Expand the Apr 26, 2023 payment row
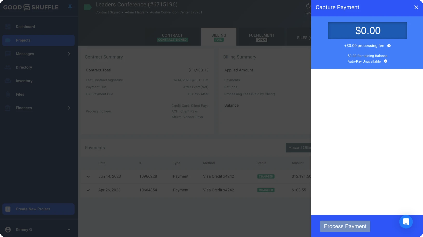 pyautogui.click(x=88, y=190)
